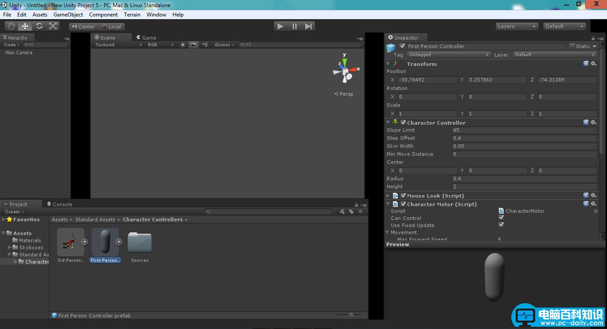Image resolution: width=607 pixels, height=329 pixels.
Task: Click the Step frame button
Action: [308, 26]
